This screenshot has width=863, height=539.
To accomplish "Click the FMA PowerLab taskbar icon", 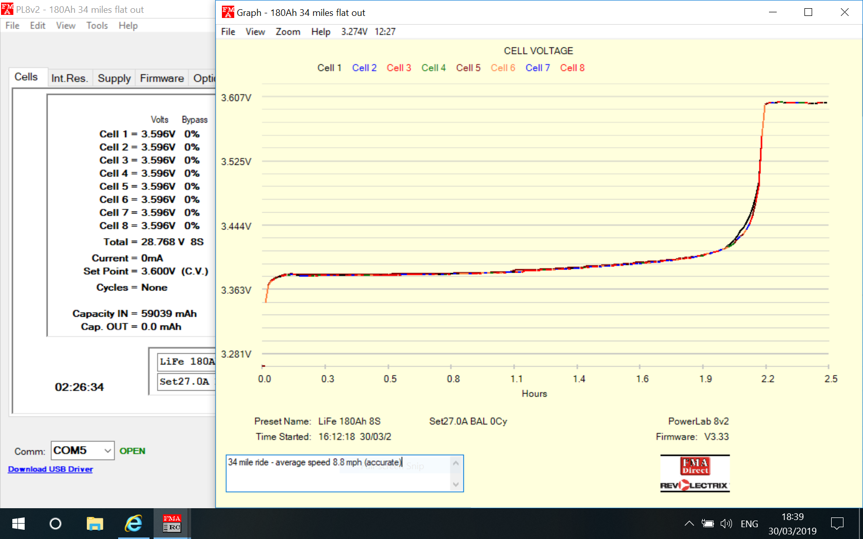I will pos(172,524).
